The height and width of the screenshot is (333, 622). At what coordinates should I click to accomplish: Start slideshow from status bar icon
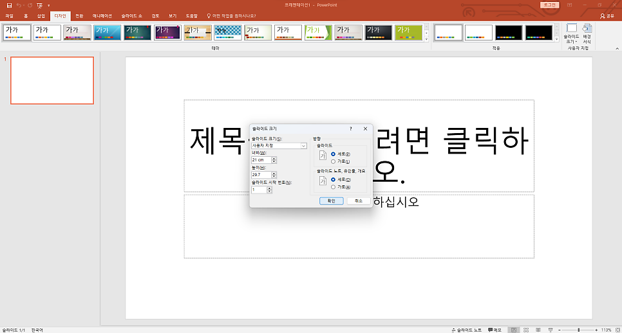[551, 330]
